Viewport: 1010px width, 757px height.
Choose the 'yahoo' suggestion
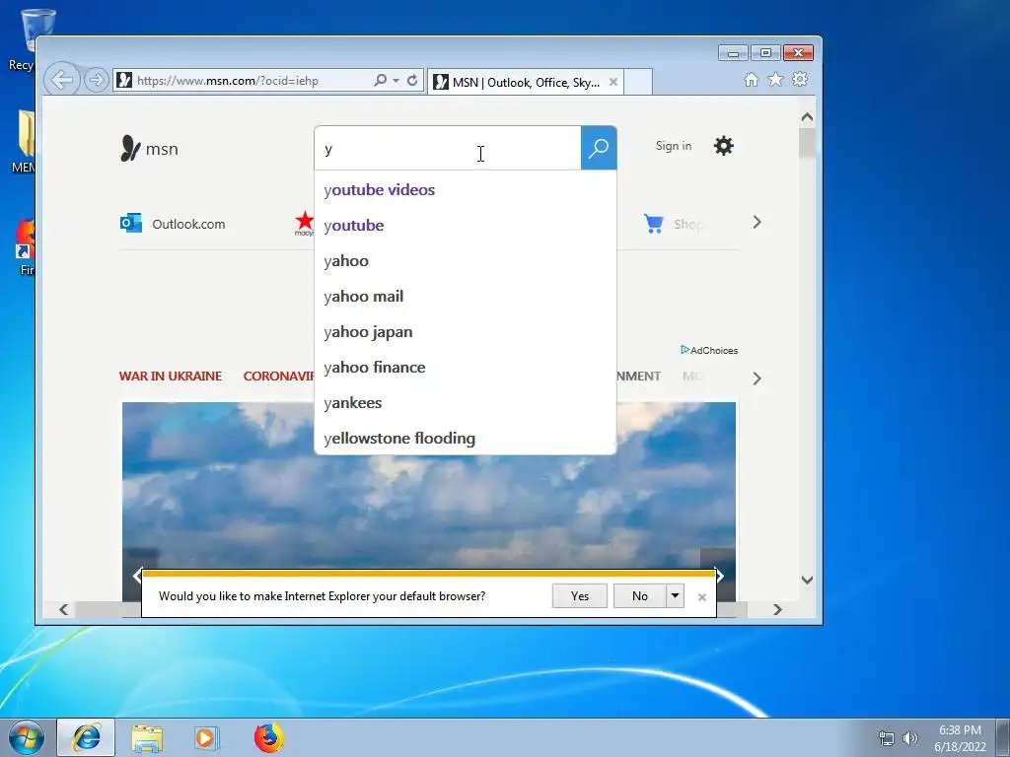click(x=466, y=260)
